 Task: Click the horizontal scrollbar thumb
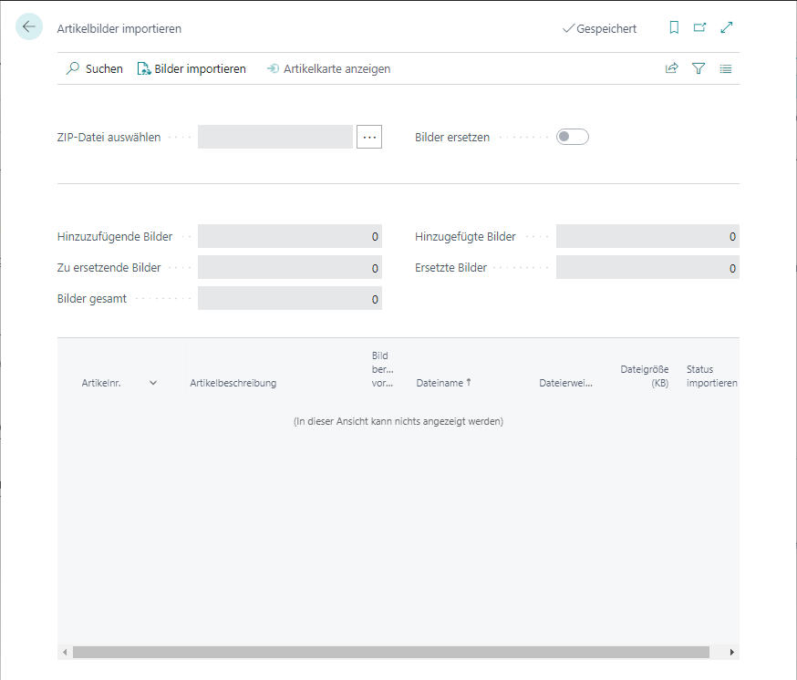(391, 652)
